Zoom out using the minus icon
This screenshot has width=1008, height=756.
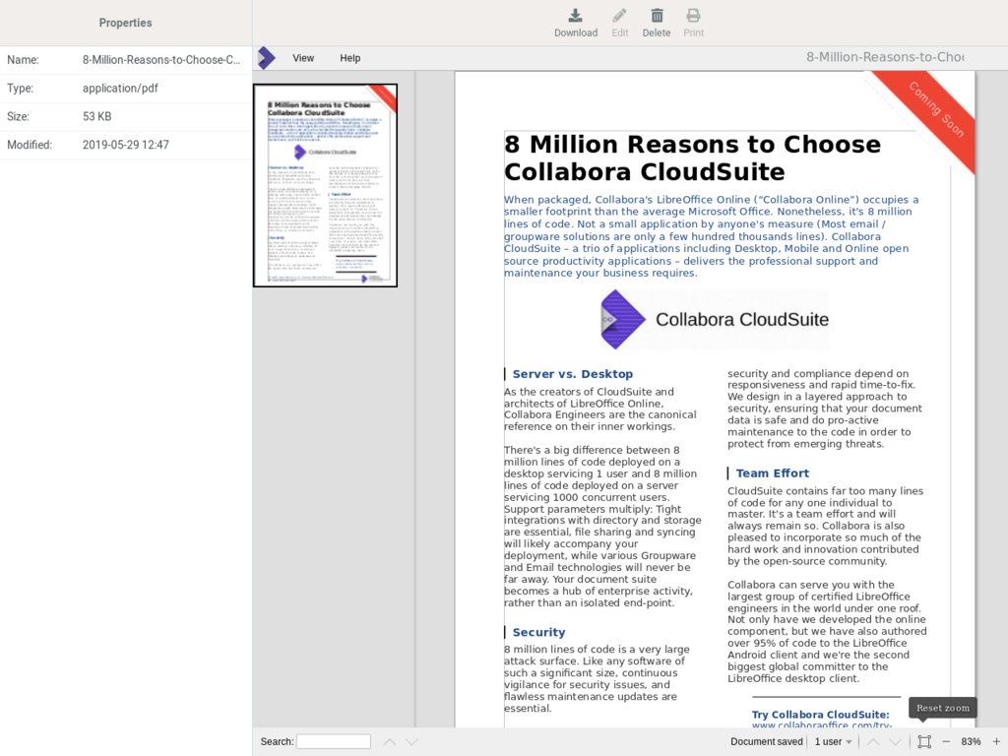pyautogui.click(x=946, y=741)
